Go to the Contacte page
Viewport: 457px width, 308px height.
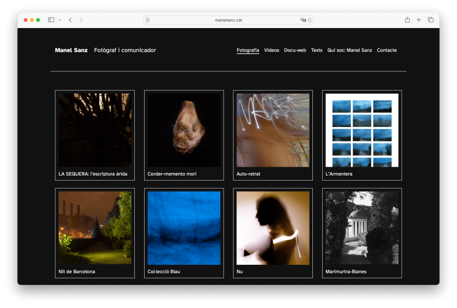click(x=386, y=50)
